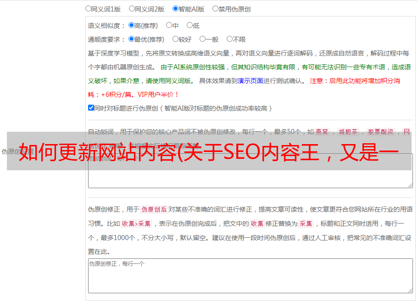Set 语义相似度 to 高(推荐)
Image resolution: width=418 pixels, height=302 pixels.
click(x=131, y=25)
